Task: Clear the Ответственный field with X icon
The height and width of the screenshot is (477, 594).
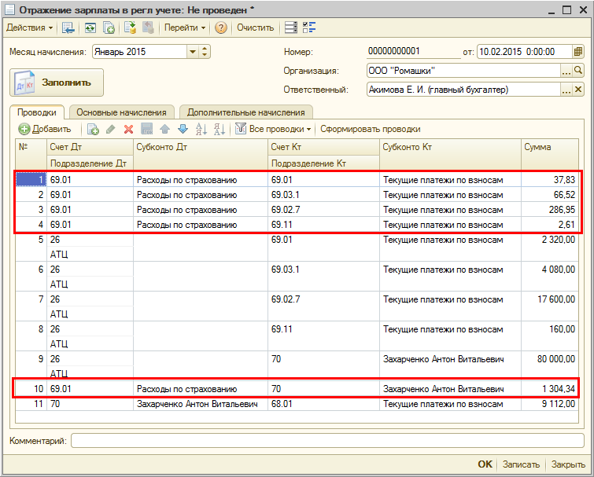Action: (x=578, y=90)
